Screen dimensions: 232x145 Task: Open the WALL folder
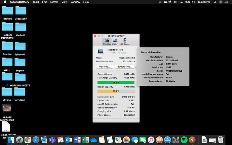(7, 62)
